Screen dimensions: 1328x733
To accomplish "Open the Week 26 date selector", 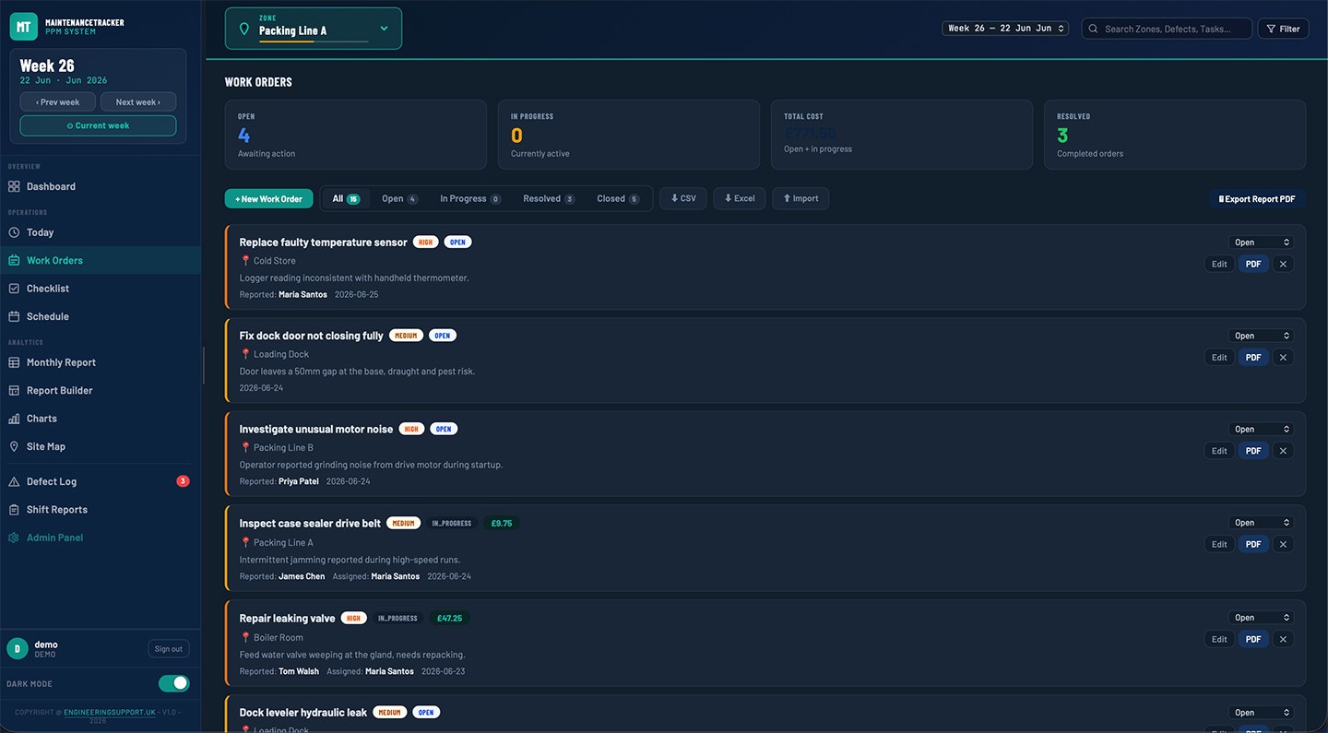I will [x=1005, y=29].
